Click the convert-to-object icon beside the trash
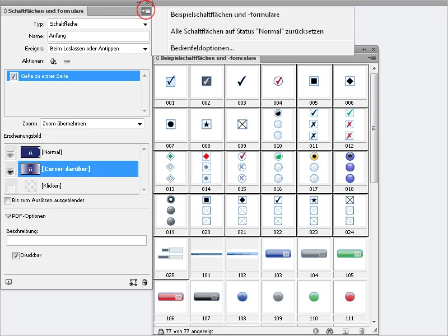 (133, 282)
